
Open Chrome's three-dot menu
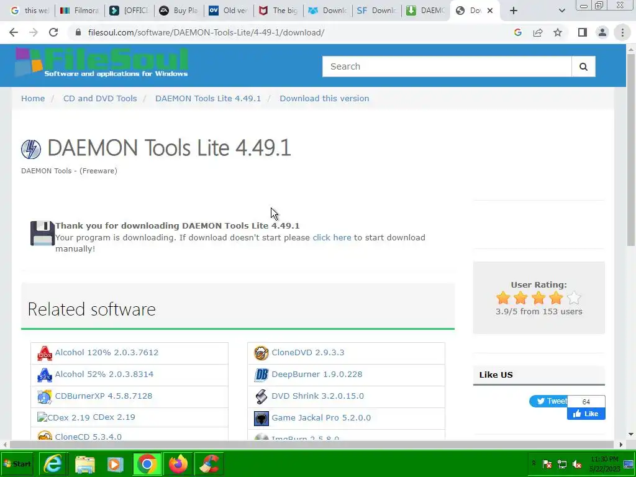pos(622,32)
